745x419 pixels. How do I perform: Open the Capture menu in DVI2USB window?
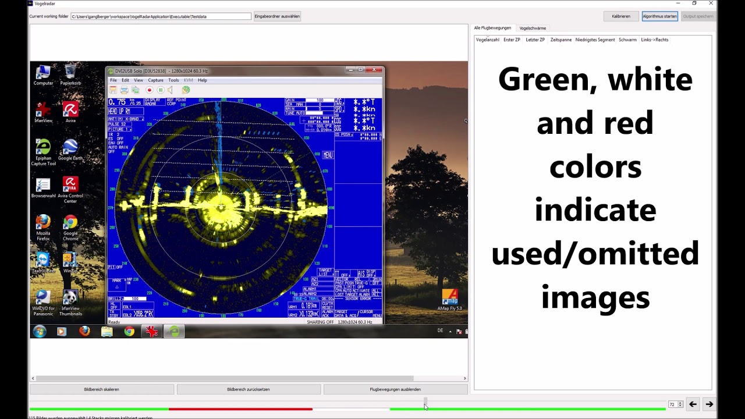pyautogui.click(x=155, y=80)
